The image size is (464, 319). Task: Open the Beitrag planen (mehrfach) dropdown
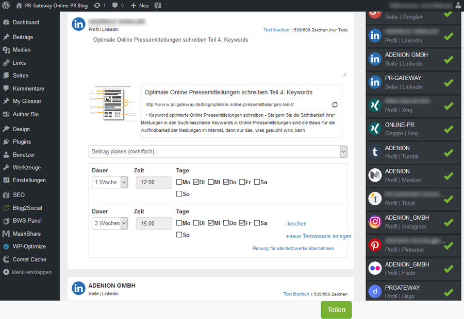pos(218,152)
